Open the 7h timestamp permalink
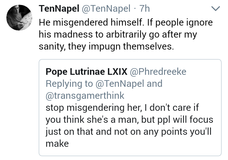Screen dimensions: 228x160 pos(144,9)
